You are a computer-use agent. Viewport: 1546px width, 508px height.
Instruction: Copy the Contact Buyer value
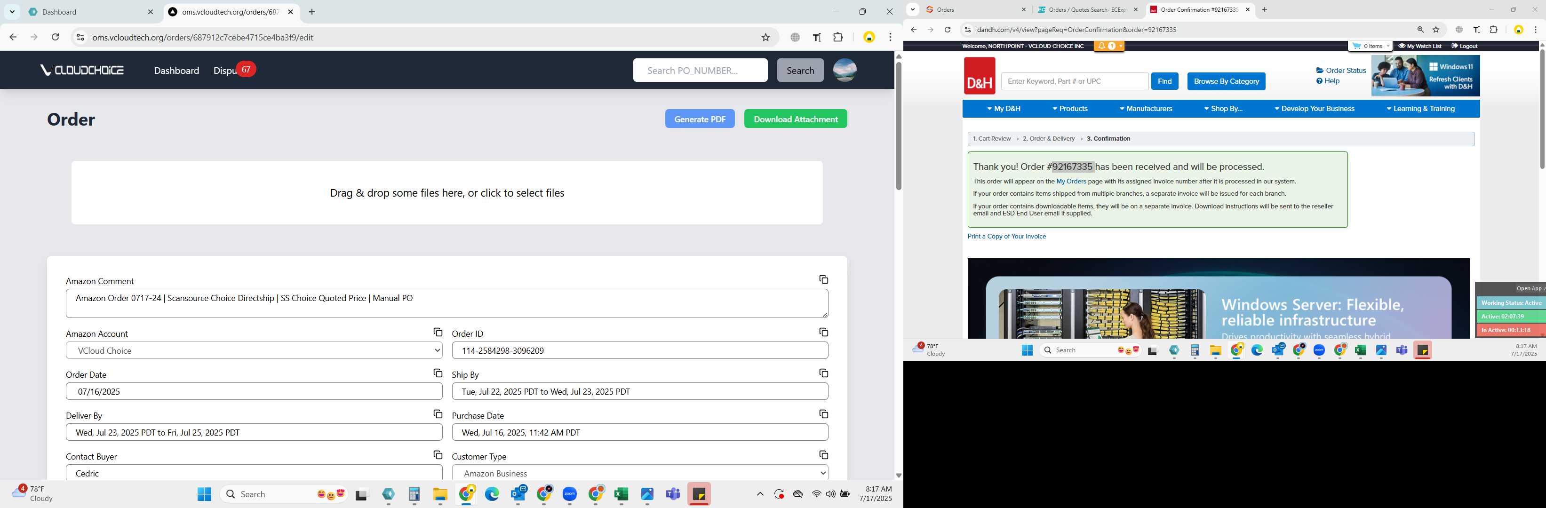438,455
